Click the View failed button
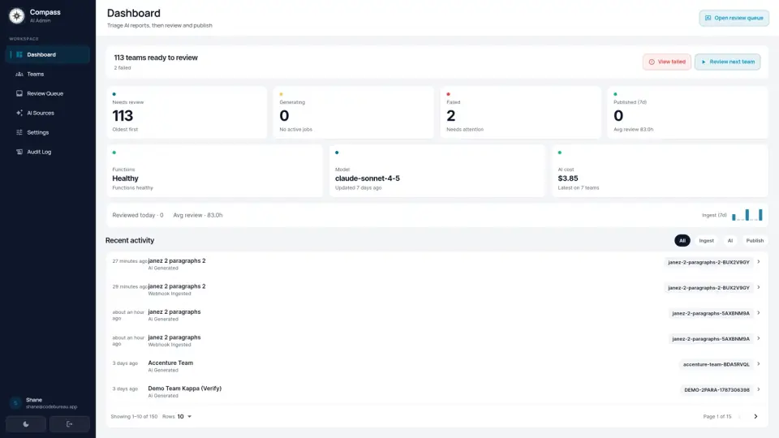The image size is (779, 438). click(x=667, y=62)
